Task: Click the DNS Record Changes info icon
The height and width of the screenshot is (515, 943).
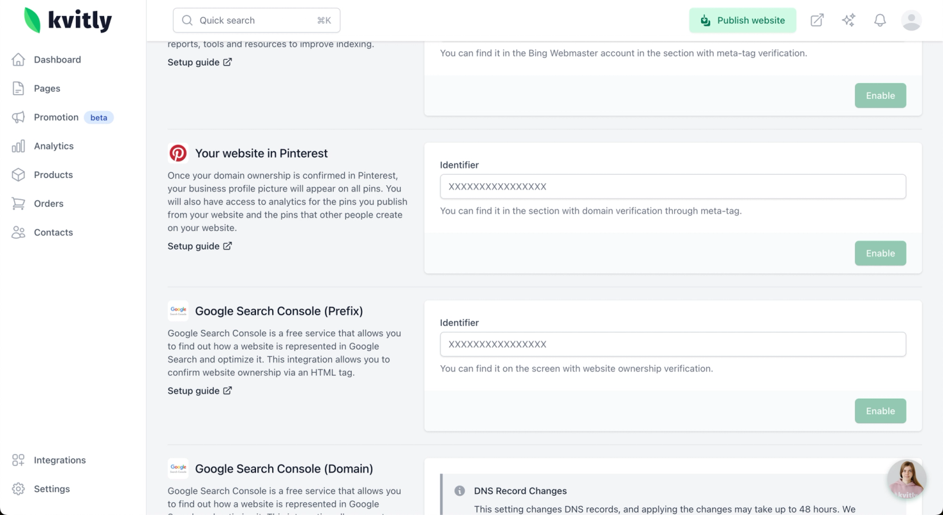Action: (459, 491)
